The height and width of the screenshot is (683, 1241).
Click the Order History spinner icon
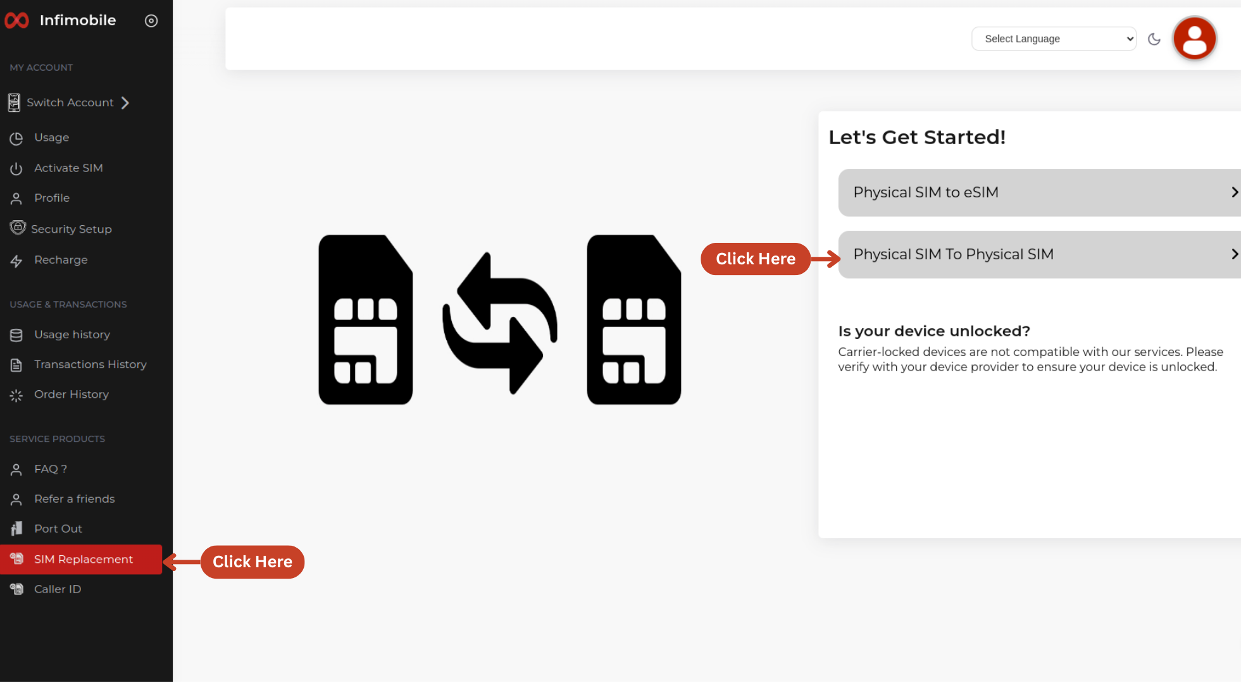coord(16,395)
